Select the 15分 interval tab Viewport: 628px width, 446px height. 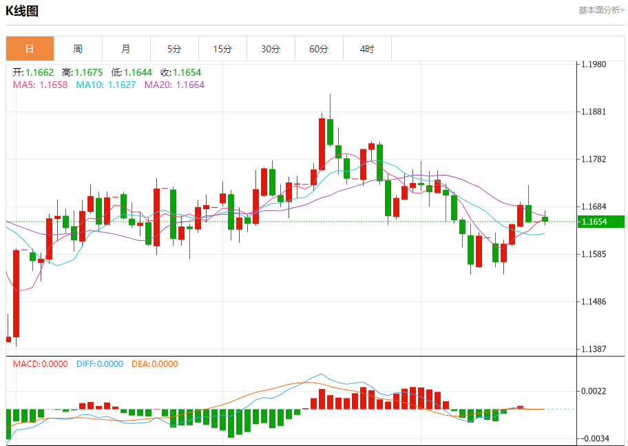click(222, 49)
